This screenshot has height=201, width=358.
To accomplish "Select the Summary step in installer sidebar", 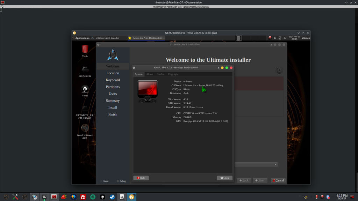I will pyautogui.click(x=113, y=101).
